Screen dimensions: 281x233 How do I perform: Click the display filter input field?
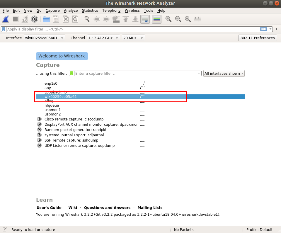click(x=133, y=29)
